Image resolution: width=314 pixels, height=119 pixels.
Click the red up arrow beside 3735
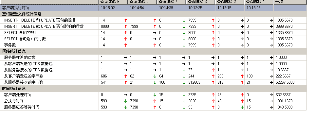(x=213, y=95)
